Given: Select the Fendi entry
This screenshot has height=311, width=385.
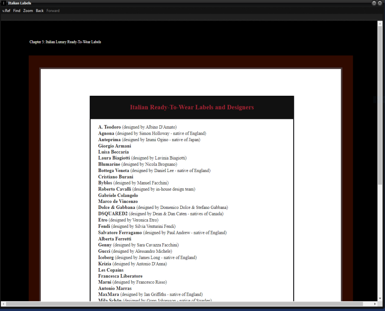Looking at the screenshot, I should click(137, 226).
